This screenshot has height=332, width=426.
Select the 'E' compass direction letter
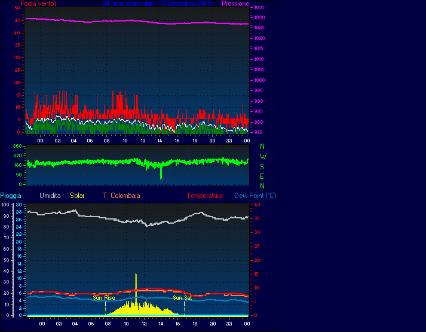click(x=262, y=176)
